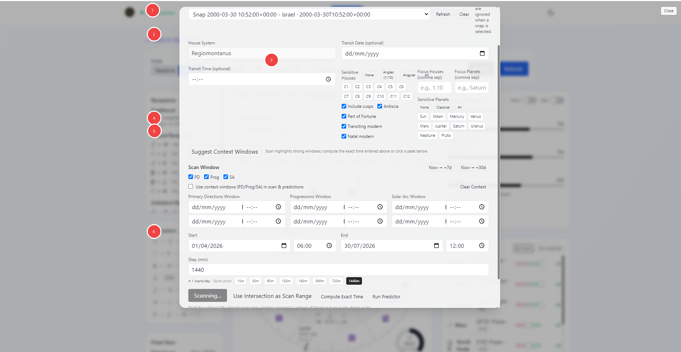
Task: Select sensitive house cusp C7
Action: click(346, 96)
